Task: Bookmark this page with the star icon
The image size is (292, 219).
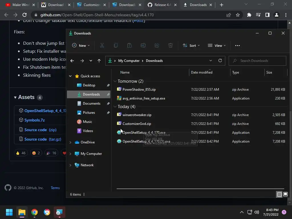Action: pos(238,15)
